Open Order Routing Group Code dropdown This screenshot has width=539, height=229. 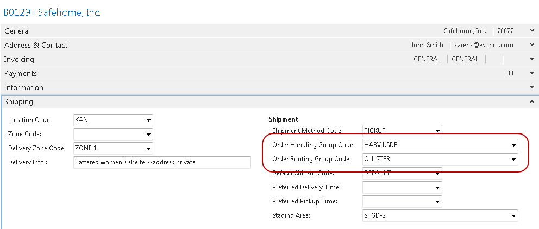513,160
